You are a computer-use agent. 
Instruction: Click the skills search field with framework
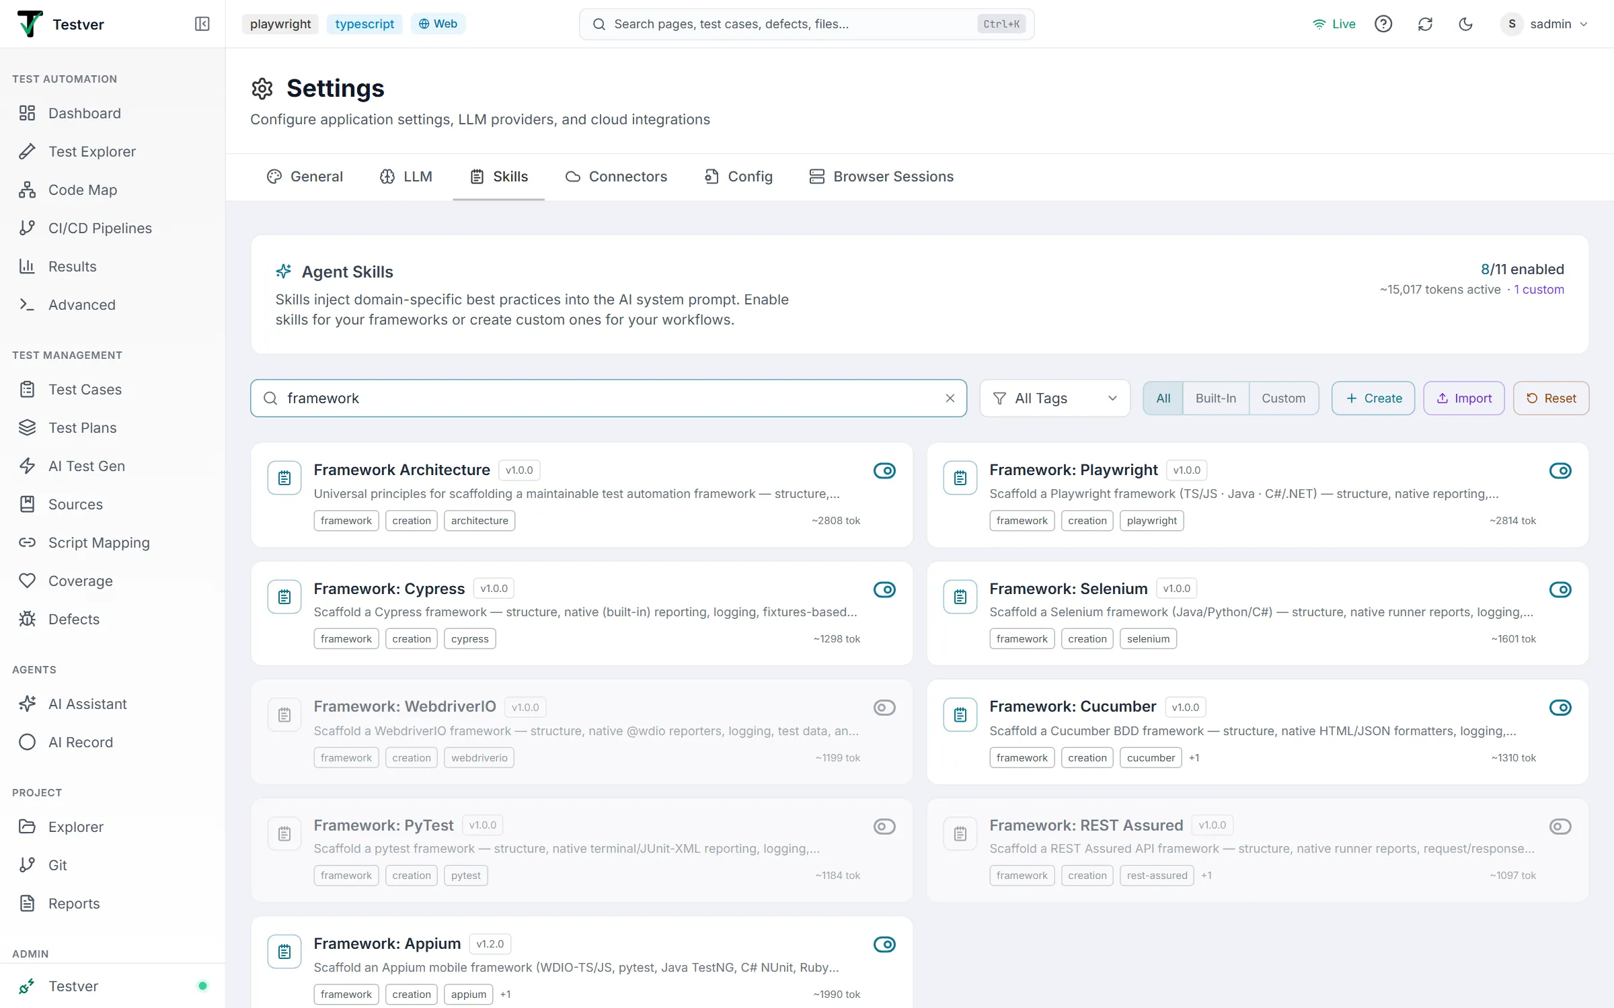pos(609,398)
